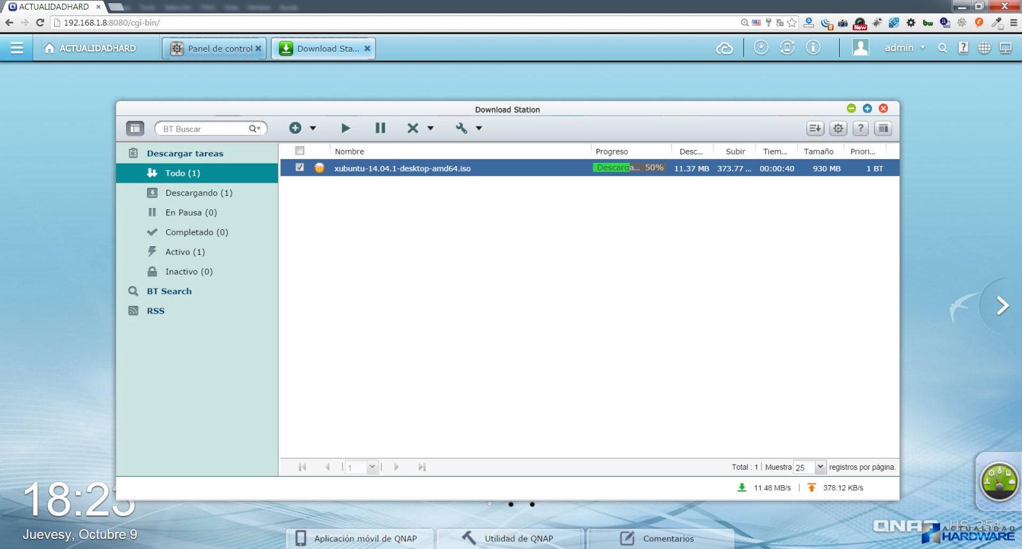The width and height of the screenshot is (1022, 549).
Task: Uncheck the xubuntu ISO task checkbox
Action: pyautogui.click(x=300, y=167)
